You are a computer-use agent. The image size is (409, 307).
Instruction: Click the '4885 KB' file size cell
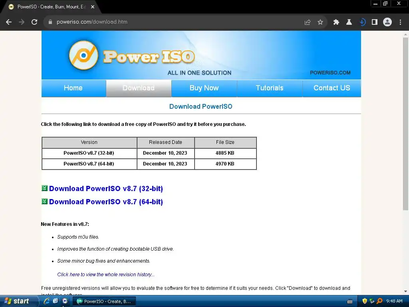225,153
